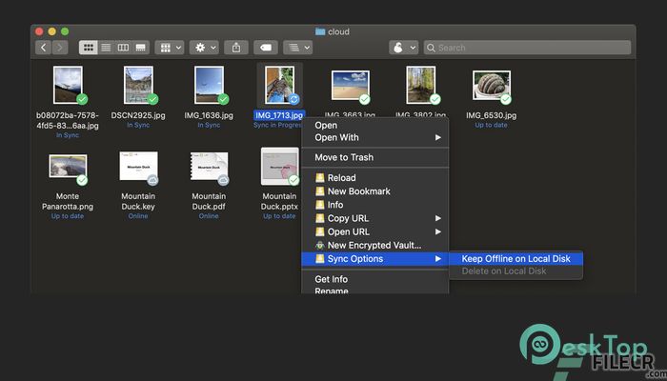Click the IMG_6530.jpg file name label
This screenshot has width=667, height=381.
tap(492, 115)
